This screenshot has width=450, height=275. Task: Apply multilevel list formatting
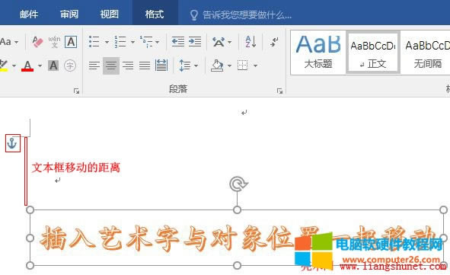click(x=146, y=42)
